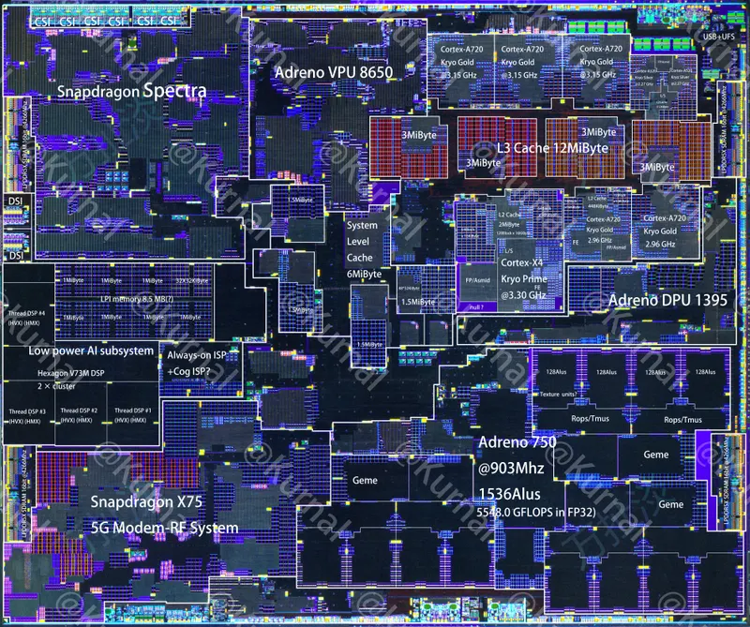Click the "Snapdragon Spectra" label

[x=131, y=91]
